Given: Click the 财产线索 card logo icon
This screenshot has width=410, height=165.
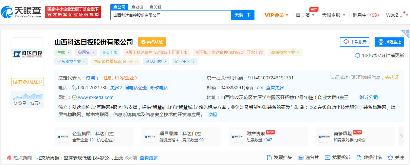Looking at the screenshot, I should tap(237, 136).
